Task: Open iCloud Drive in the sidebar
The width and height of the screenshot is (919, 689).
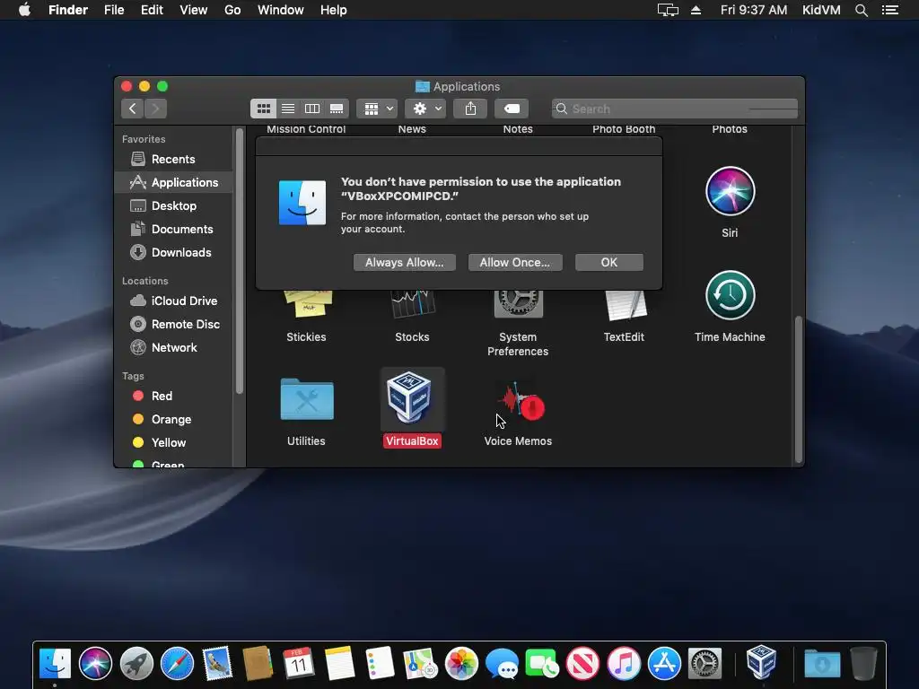Action: (174, 301)
